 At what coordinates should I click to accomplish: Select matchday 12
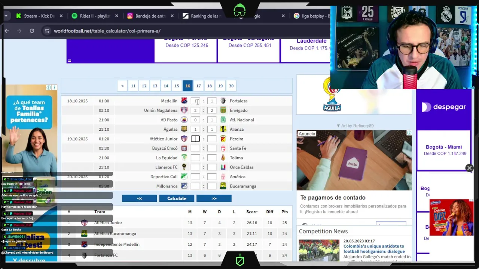coord(144,86)
